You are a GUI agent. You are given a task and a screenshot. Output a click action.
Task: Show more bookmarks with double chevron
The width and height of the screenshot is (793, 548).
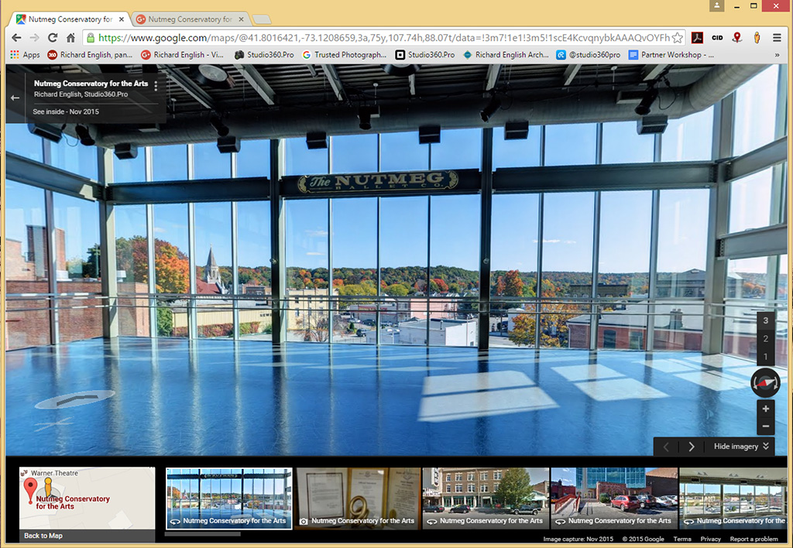point(777,55)
